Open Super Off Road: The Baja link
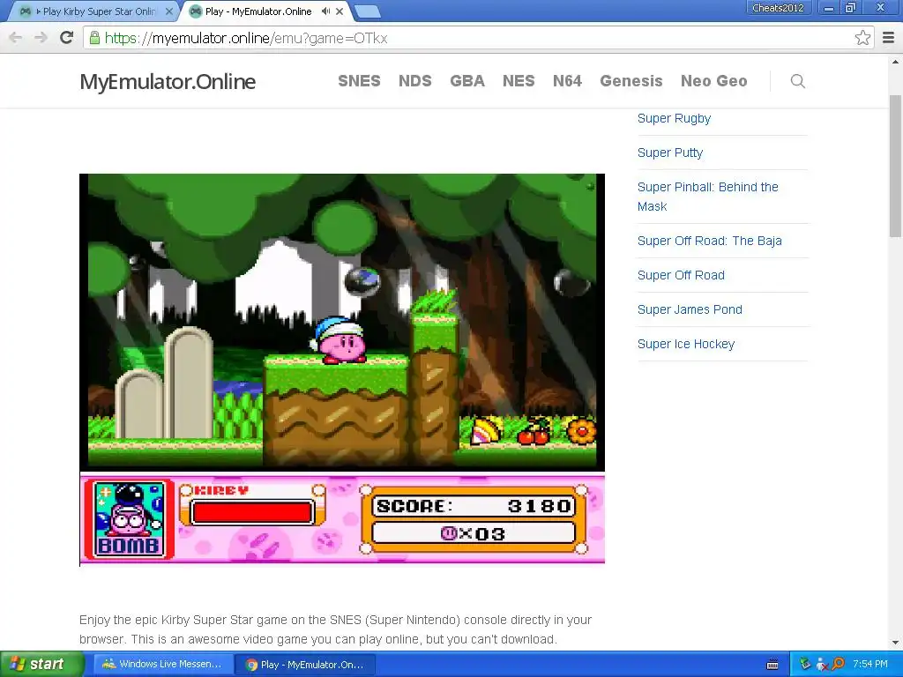The height and width of the screenshot is (677, 903). pyautogui.click(x=710, y=241)
